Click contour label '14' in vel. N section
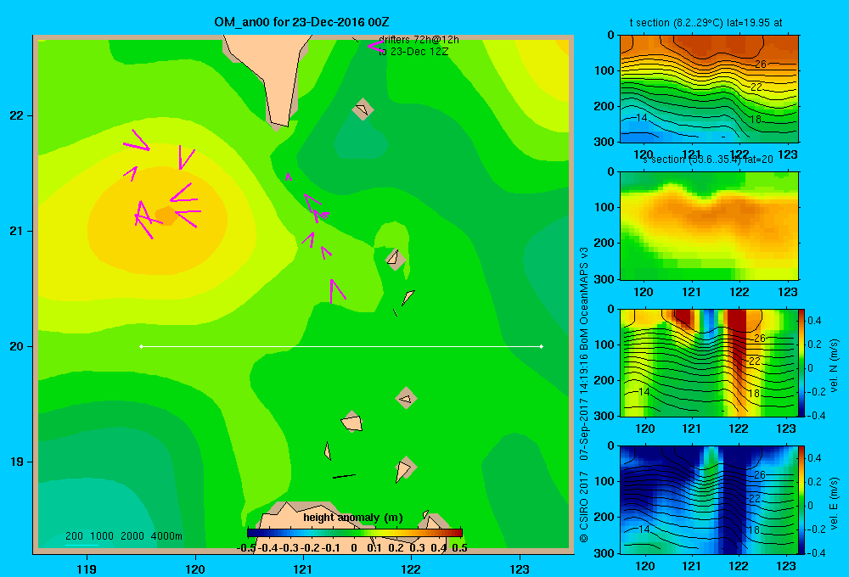 [644, 391]
